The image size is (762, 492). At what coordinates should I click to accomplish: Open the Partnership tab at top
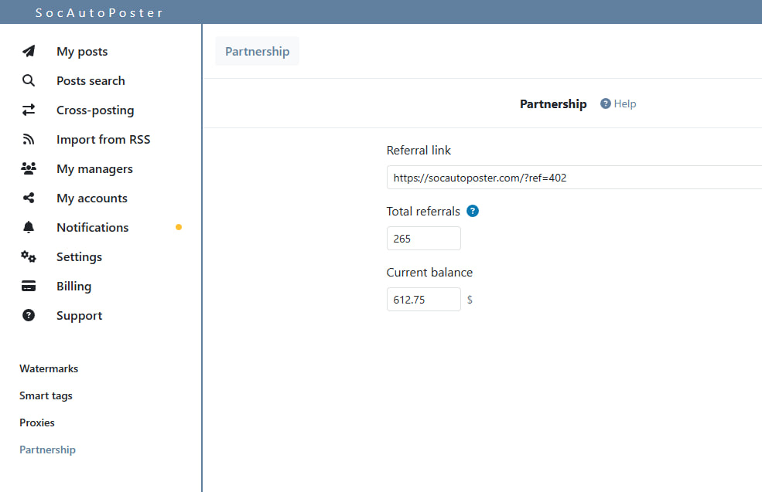[257, 52]
